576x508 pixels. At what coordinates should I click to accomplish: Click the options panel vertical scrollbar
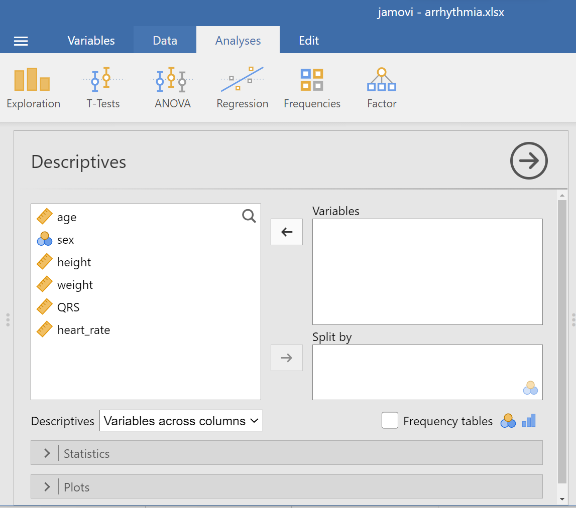pos(562,341)
